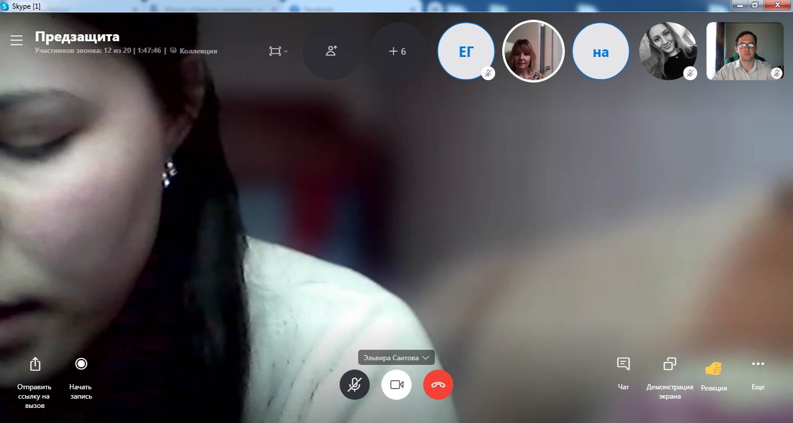Select the ЕГ participant avatar
793x423 pixels.
[x=466, y=52]
